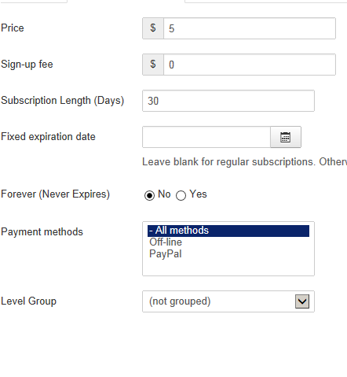Viewport: 347px width, 377px height.
Task: Choose Off-line payment method
Action: pos(166,242)
